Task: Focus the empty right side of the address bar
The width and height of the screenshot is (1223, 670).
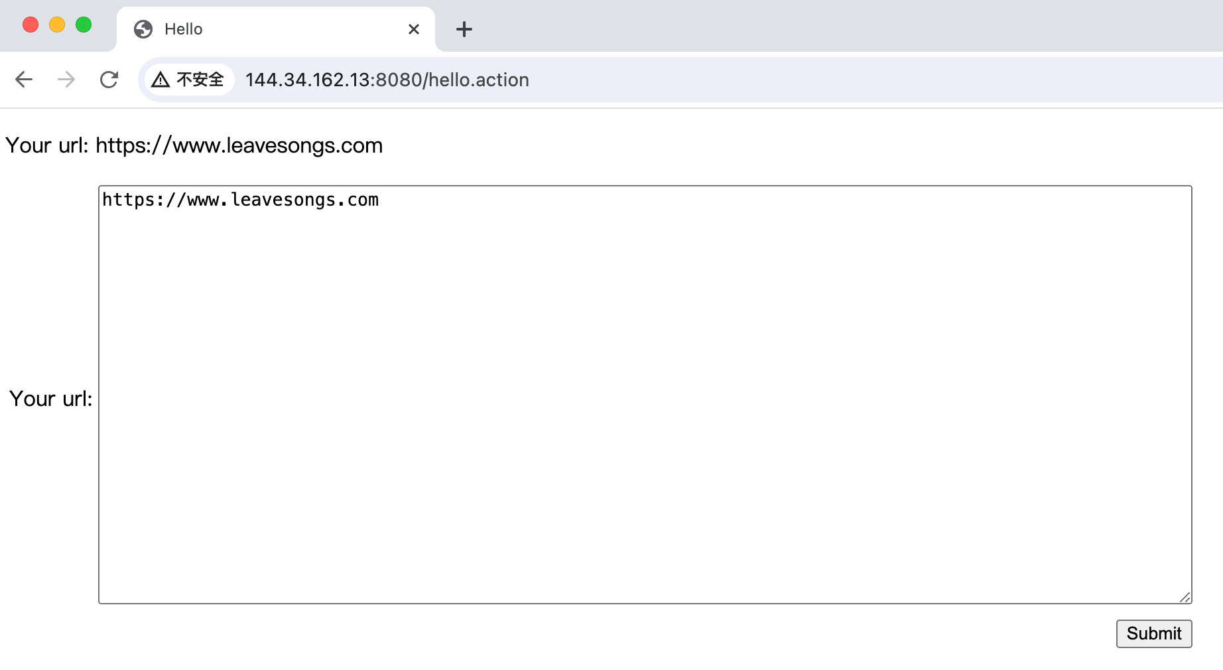Action: pos(862,80)
